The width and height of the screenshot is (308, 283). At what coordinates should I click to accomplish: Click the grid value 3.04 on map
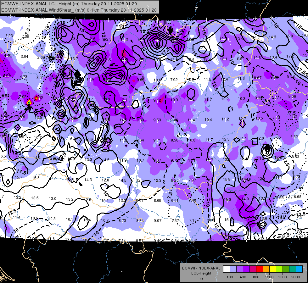coord(25,57)
